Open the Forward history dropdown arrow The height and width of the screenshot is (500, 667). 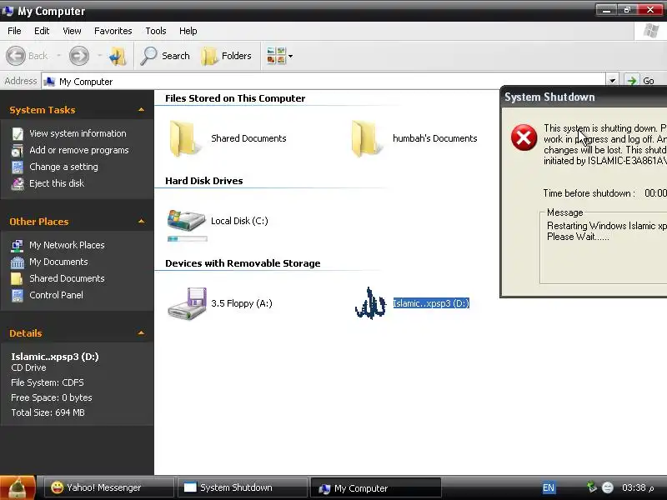99,56
